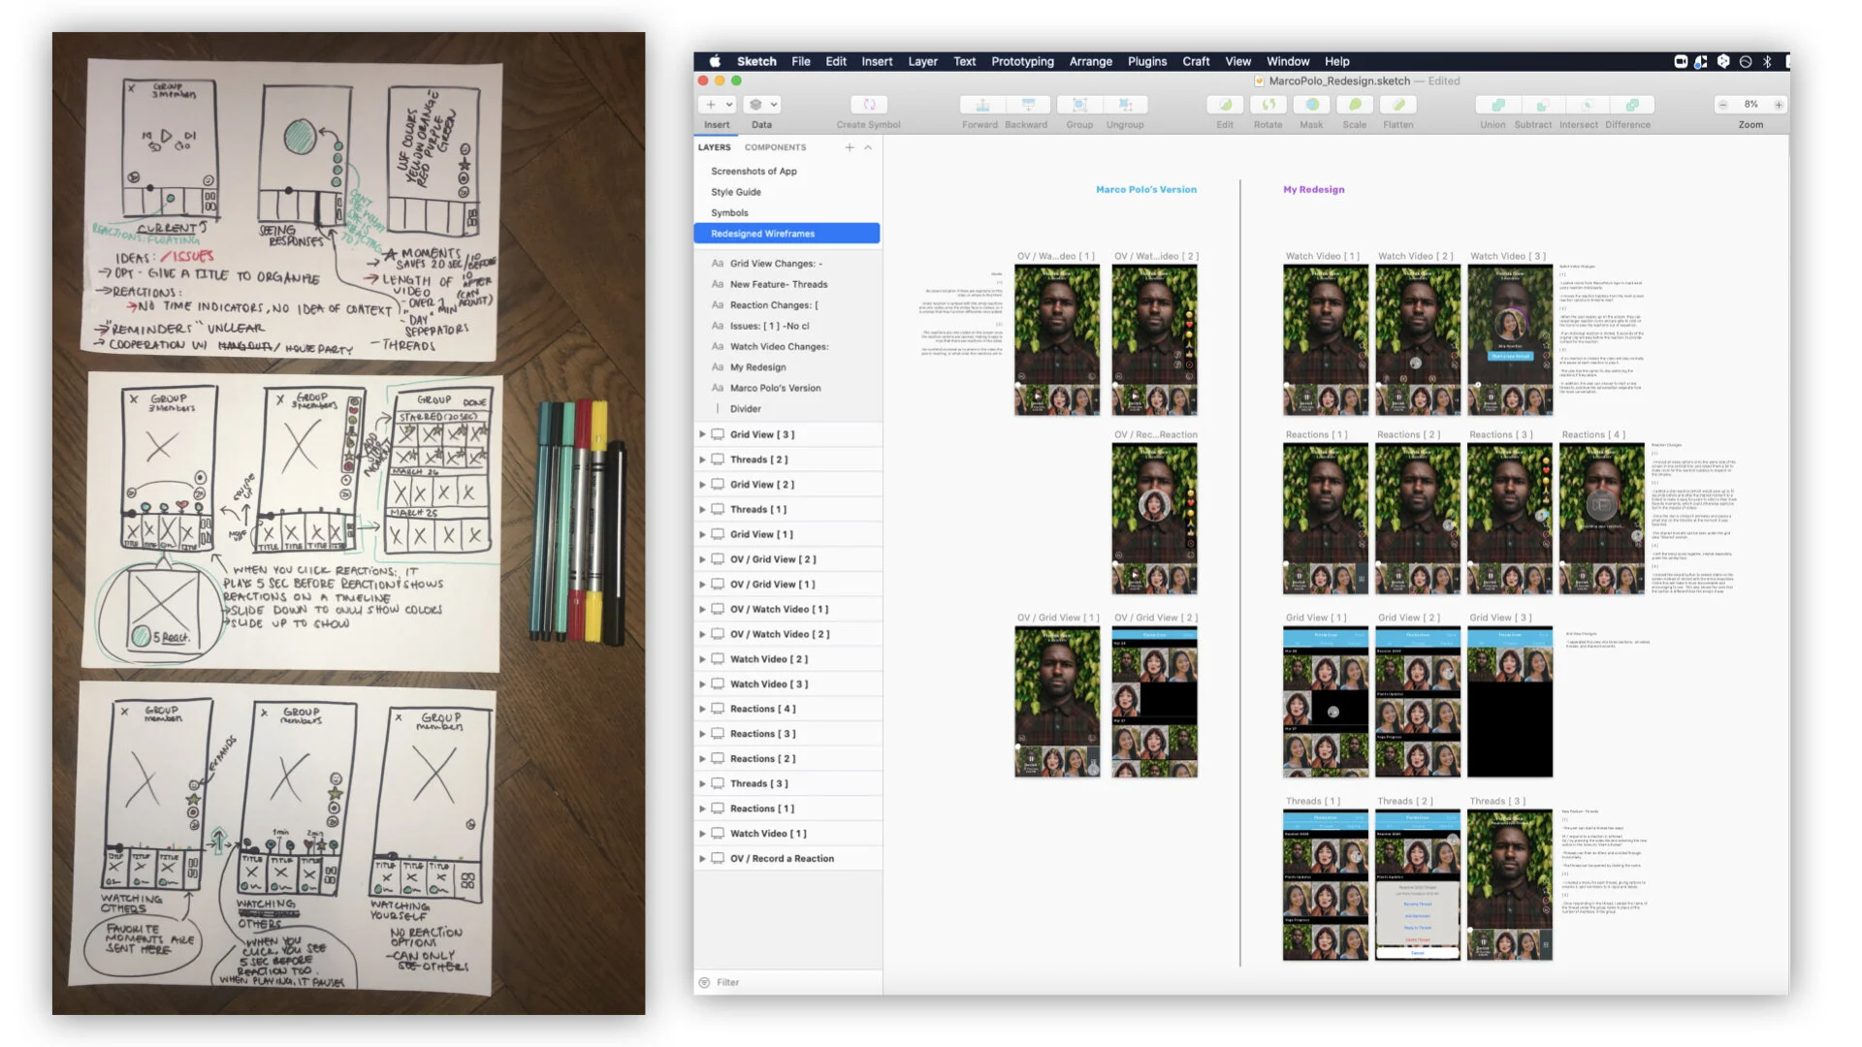Switch to the Components tab
The image size is (1862, 1047).
(775, 147)
